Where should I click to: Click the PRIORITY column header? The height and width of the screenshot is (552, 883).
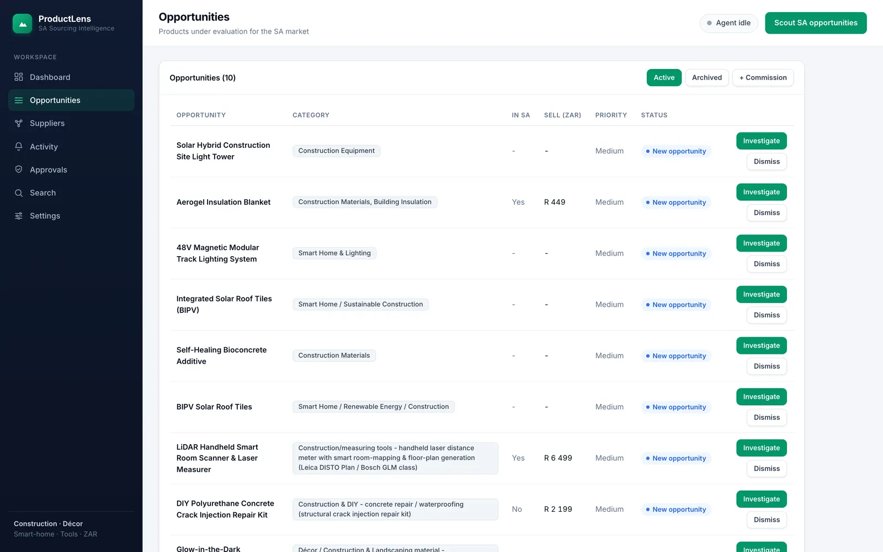pos(611,115)
